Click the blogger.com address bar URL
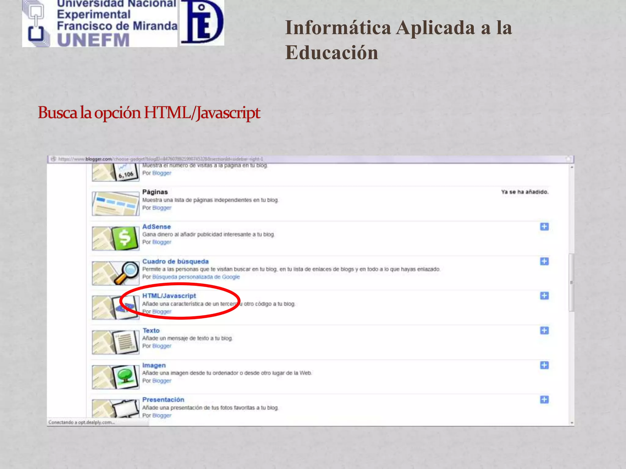Viewport: 626px width, 469px height. point(160,159)
